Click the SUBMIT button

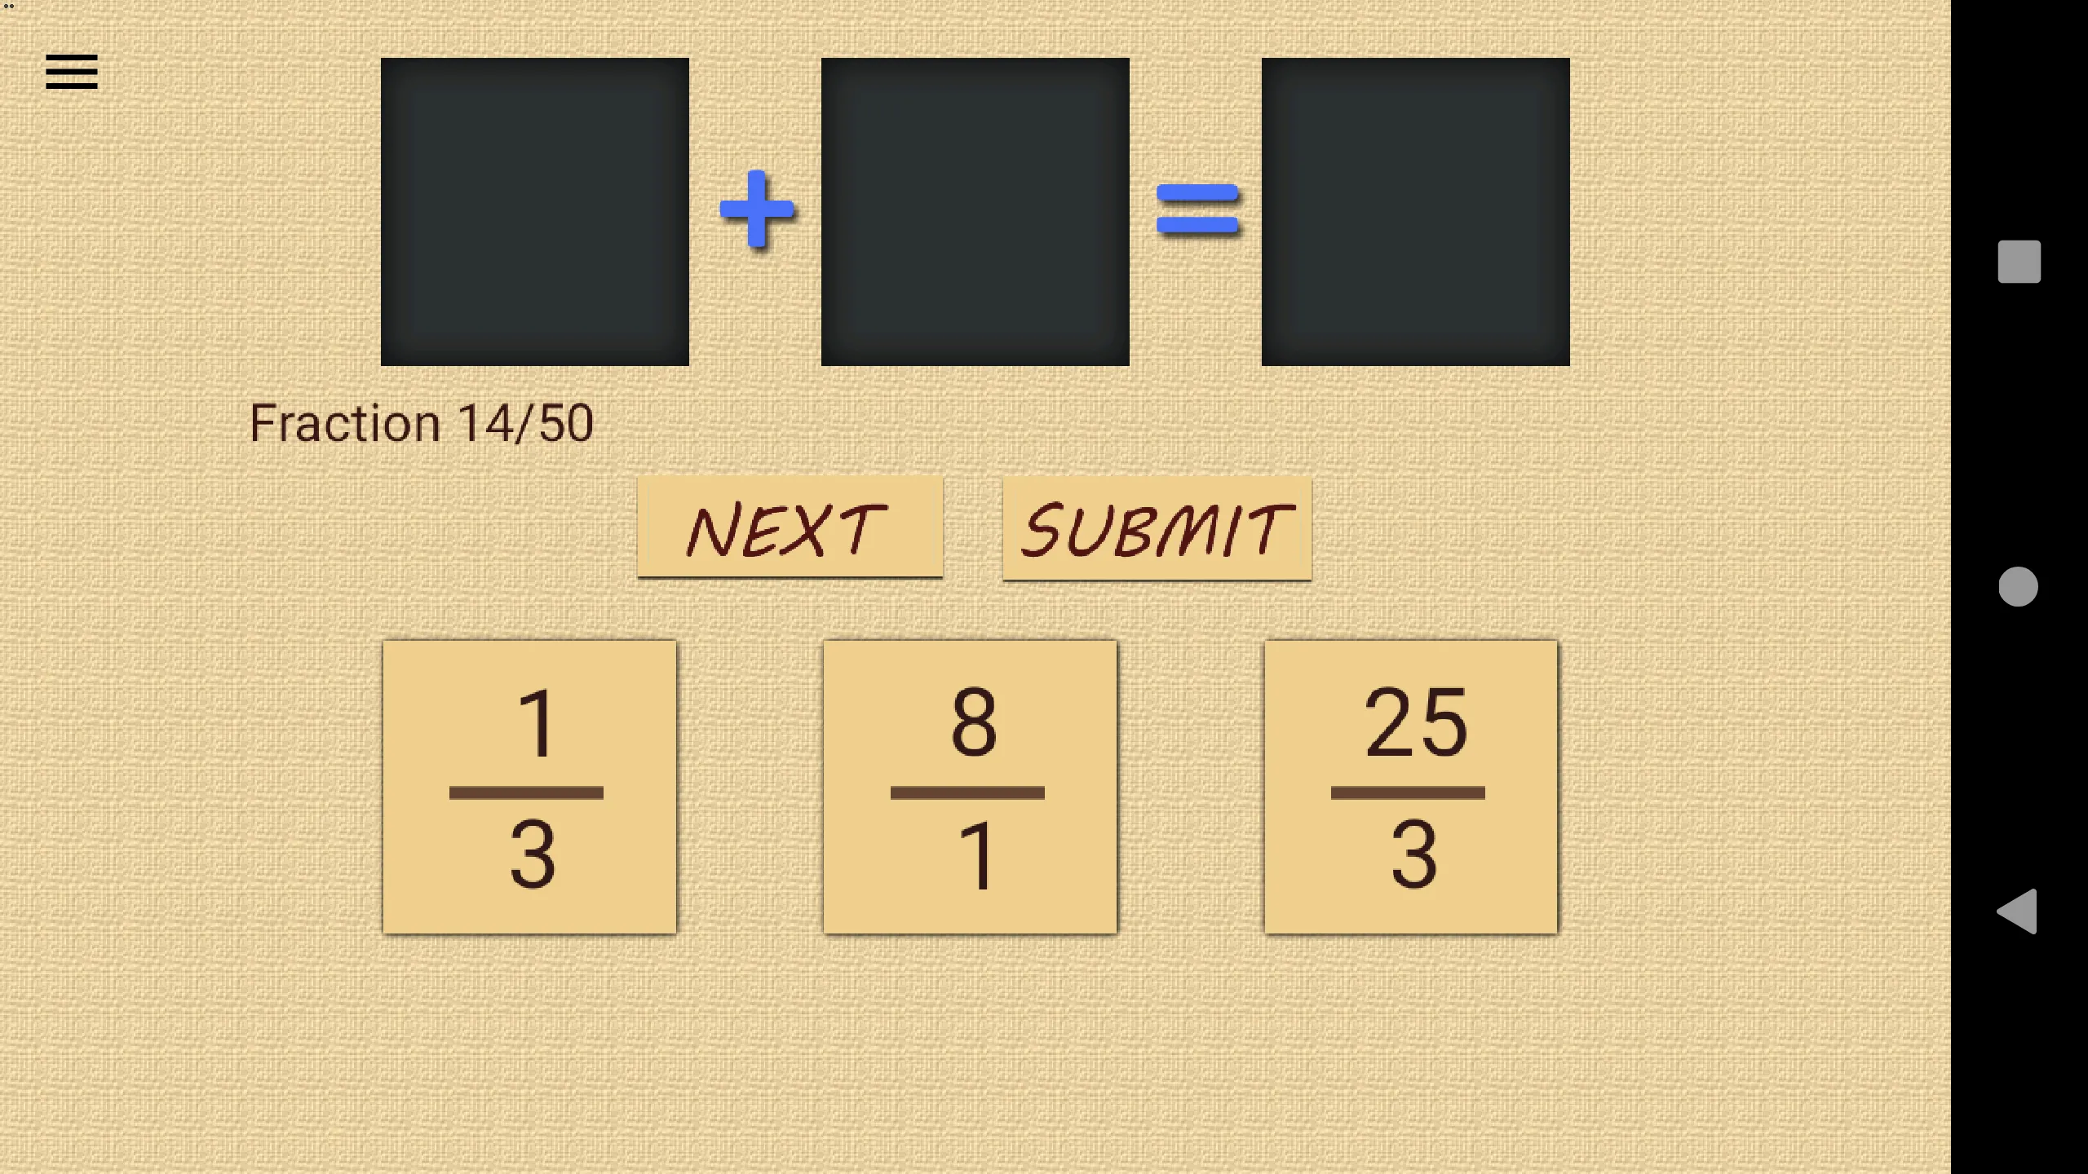[1157, 531]
